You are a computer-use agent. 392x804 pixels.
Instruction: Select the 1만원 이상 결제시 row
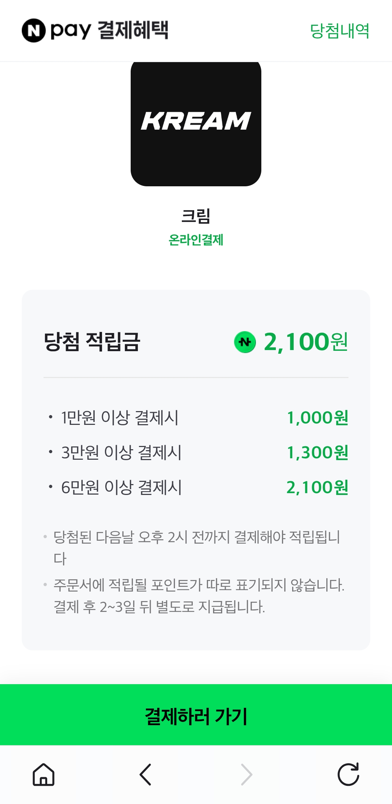(x=120, y=418)
